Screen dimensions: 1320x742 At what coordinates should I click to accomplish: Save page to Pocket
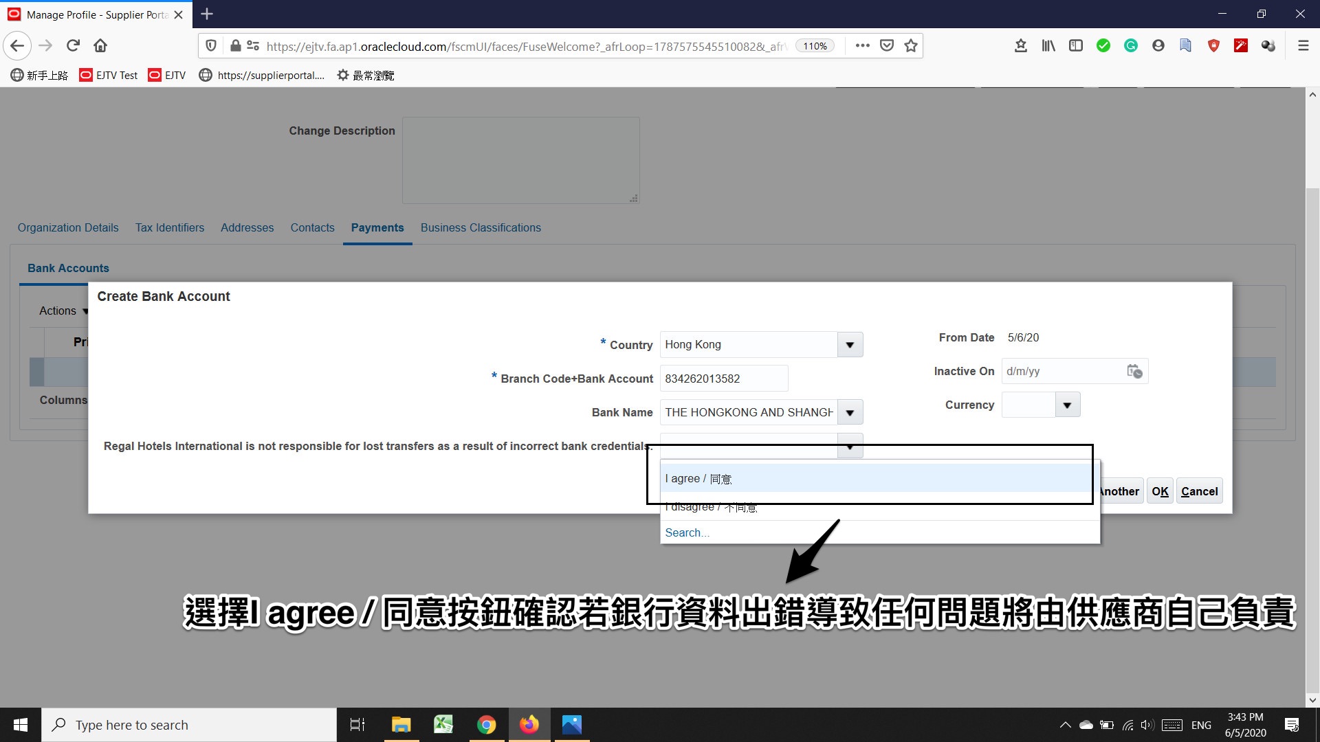[887, 46]
